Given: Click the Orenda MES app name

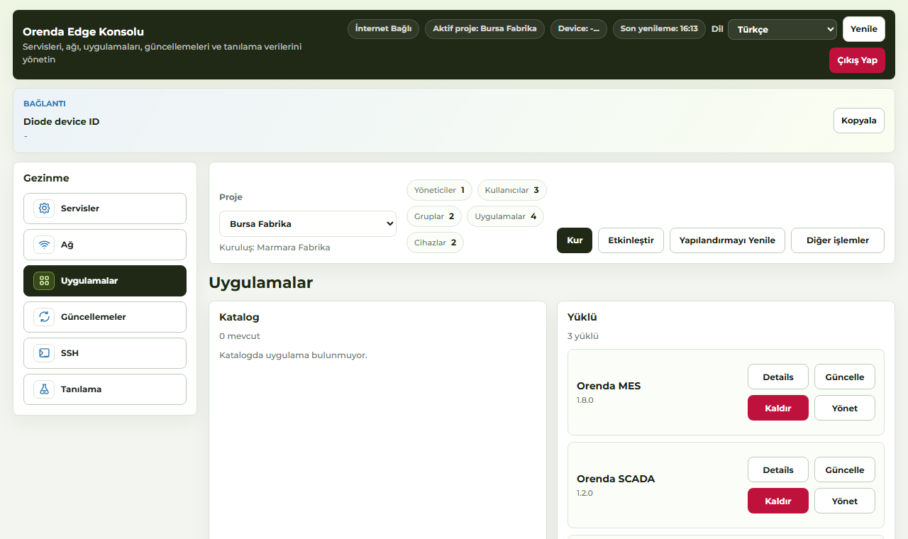Looking at the screenshot, I should coord(609,386).
